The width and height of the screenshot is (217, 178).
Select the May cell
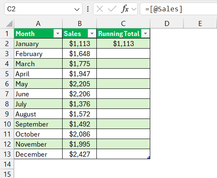[x=38, y=84]
